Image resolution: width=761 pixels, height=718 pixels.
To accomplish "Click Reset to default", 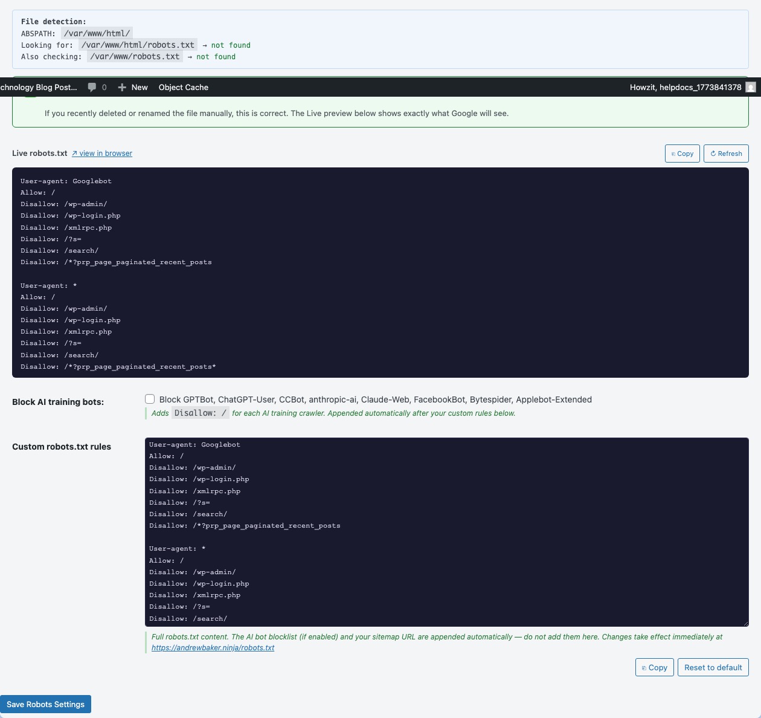I will pos(713,667).
